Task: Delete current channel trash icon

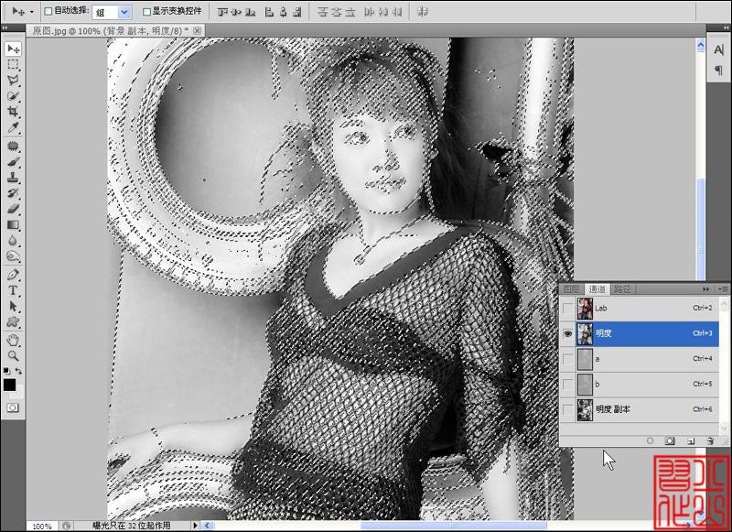Action: click(710, 440)
